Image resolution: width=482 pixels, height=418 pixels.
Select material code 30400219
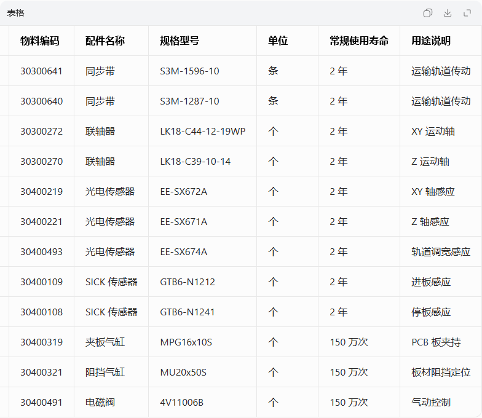point(42,192)
